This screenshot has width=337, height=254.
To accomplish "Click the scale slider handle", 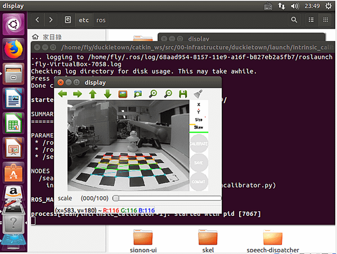I will point(116,198).
